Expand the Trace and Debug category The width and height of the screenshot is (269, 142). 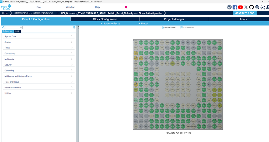(x=39, y=82)
